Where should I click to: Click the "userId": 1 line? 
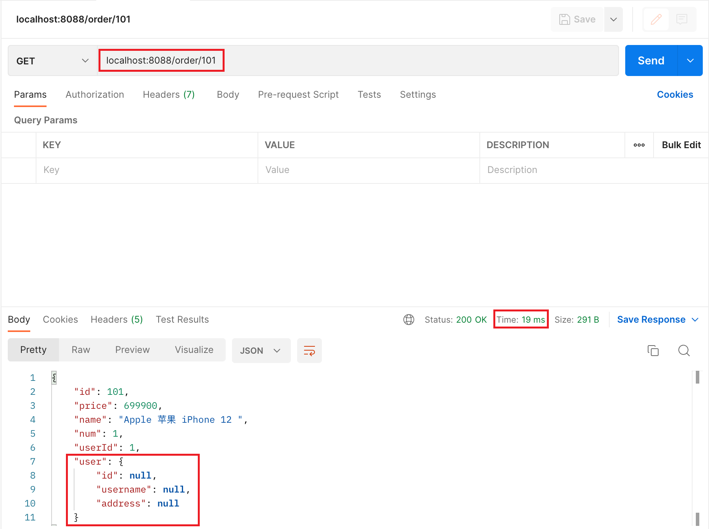tap(107, 448)
